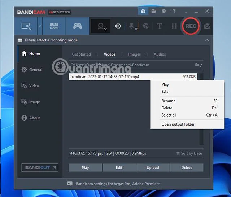Select the screen recording mode icon
The width and height of the screenshot is (231, 197).
tap(26, 26)
